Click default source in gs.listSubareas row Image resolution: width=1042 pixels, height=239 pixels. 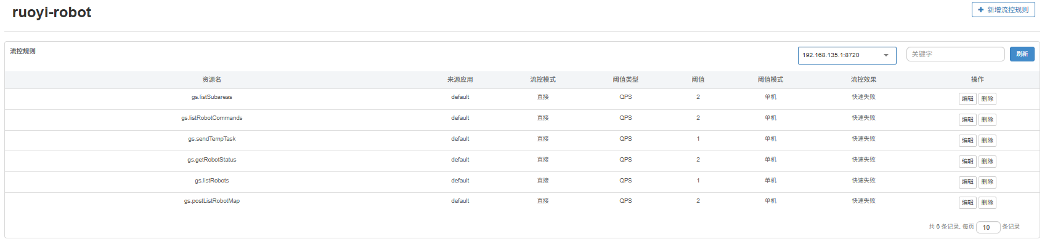pos(460,97)
